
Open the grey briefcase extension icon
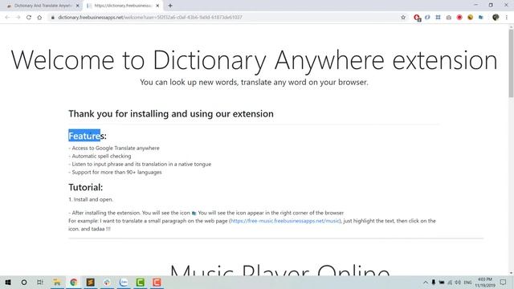tap(448, 18)
